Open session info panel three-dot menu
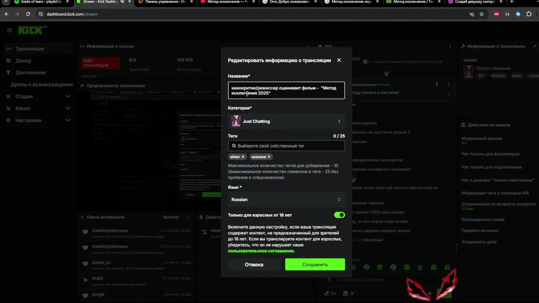This screenshot has height=303, width=539. (x=308, y=46)
